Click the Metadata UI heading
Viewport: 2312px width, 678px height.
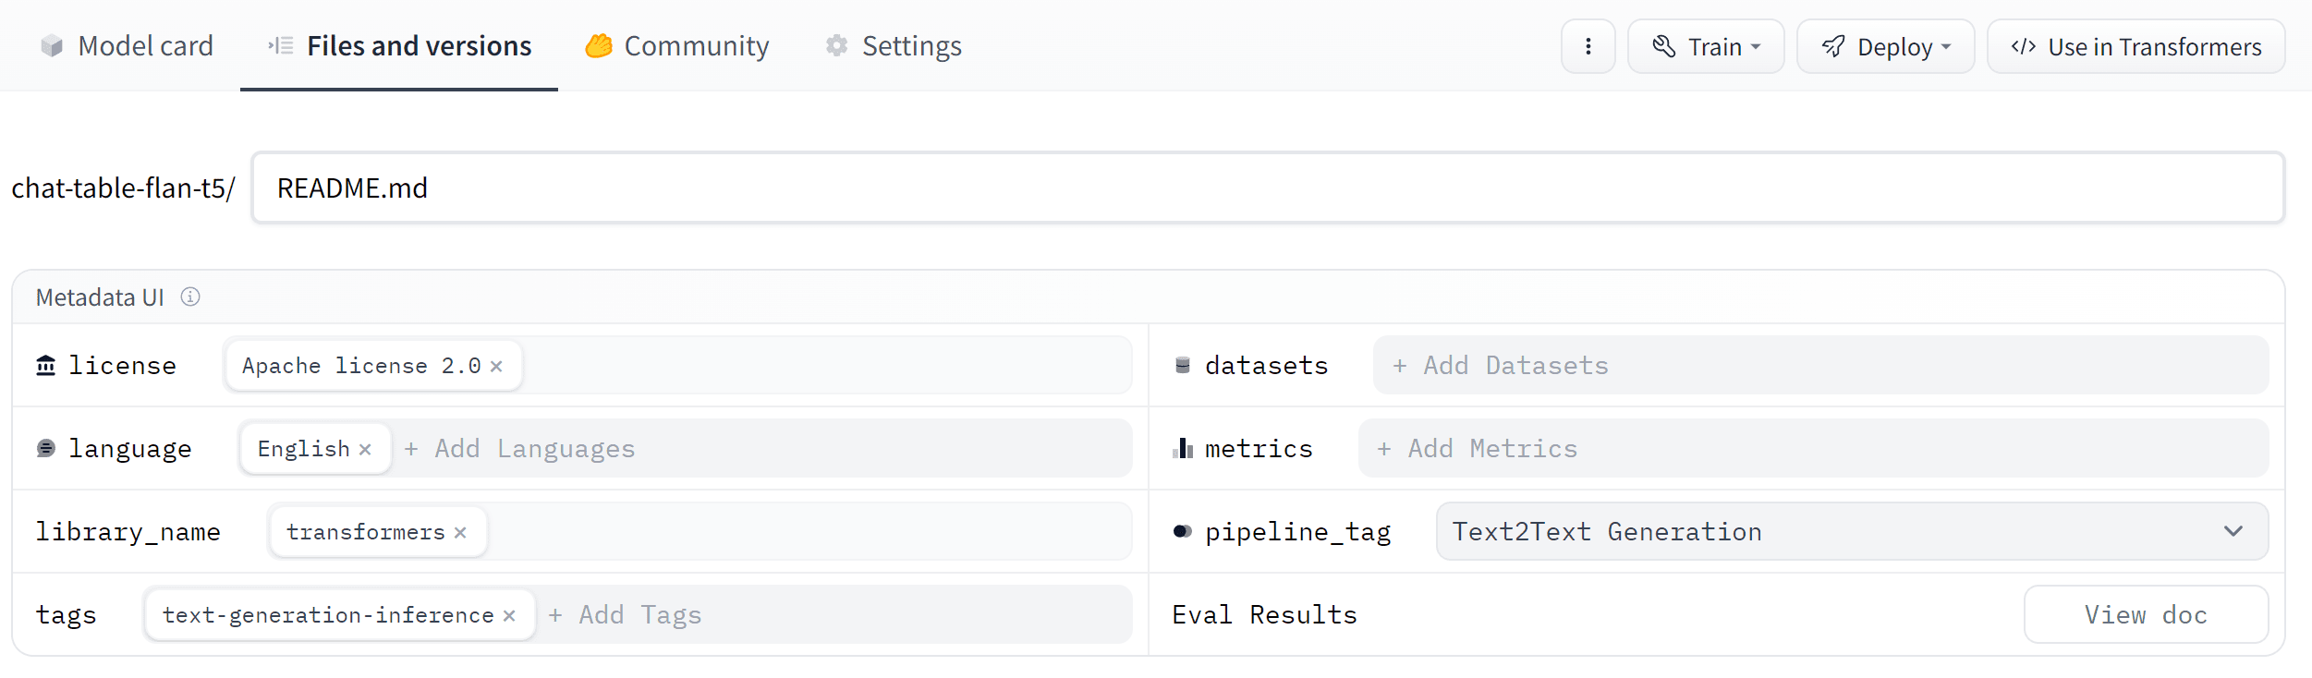[100, 297]
